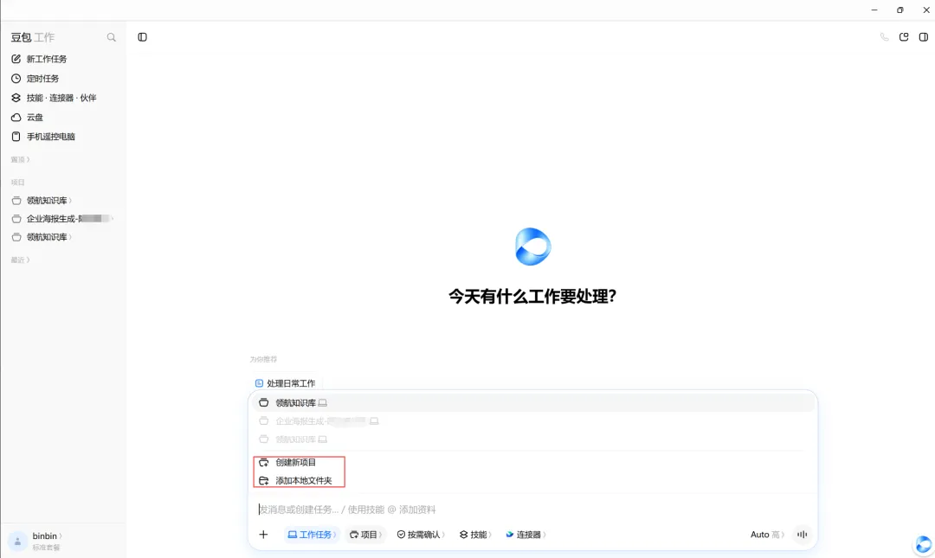Toggle the right side panel icon
This screenshot has height=558, width=935.
(x=923, y=37)
